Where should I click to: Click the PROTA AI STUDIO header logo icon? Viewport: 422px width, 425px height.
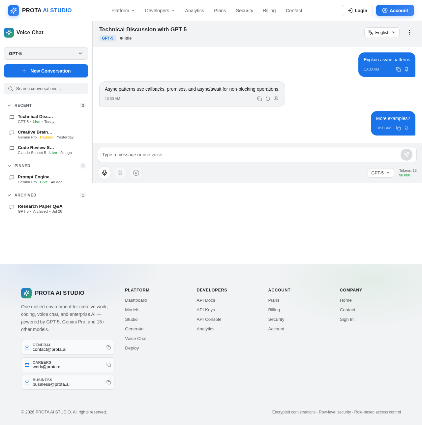click(14, 11)
